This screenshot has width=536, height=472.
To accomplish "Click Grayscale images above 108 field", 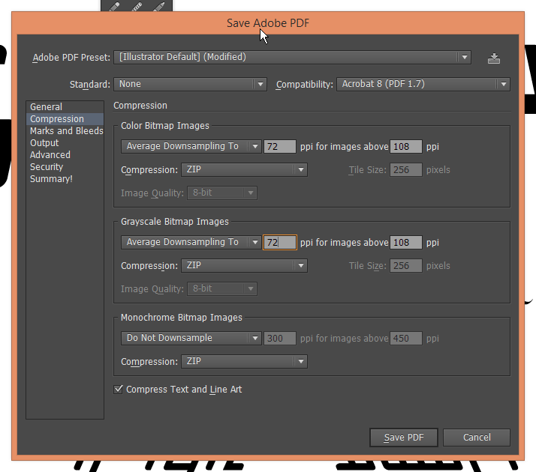I will [406, 242].
